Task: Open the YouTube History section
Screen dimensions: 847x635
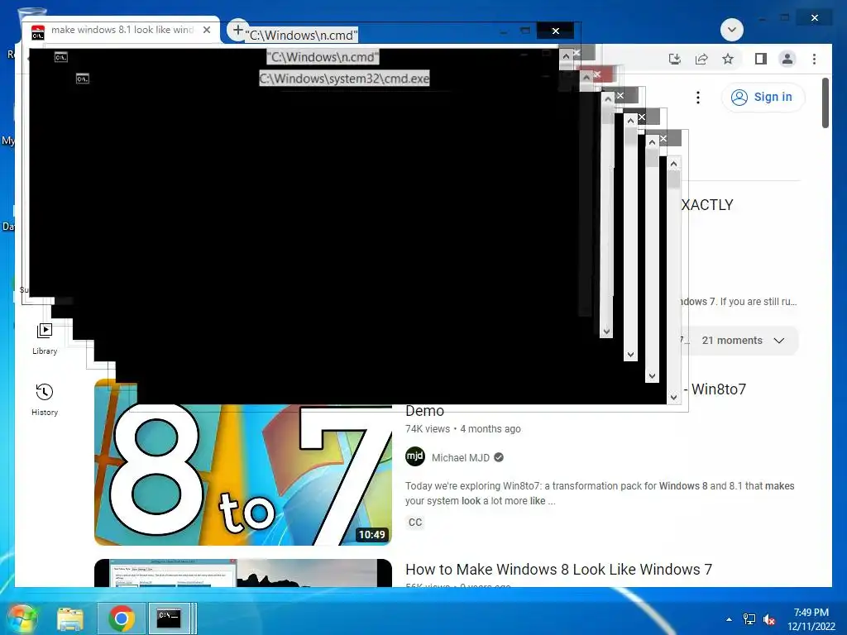Action: click(x=45, y=399)
